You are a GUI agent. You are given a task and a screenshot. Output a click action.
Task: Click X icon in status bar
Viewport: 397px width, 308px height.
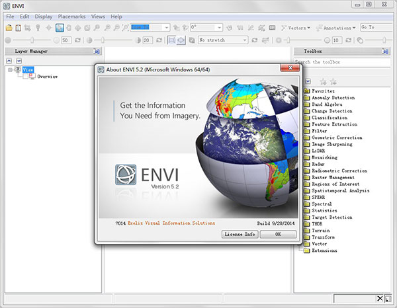380,299
